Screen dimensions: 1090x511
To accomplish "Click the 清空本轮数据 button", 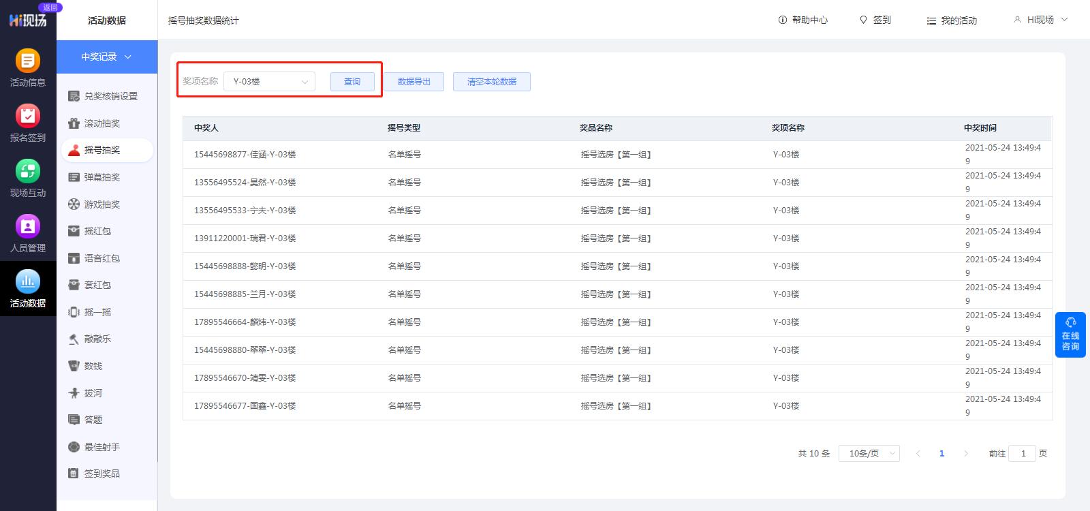I will point(491,82).
